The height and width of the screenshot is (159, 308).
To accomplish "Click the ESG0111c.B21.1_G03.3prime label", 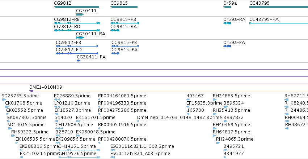I will coord(142,146).
